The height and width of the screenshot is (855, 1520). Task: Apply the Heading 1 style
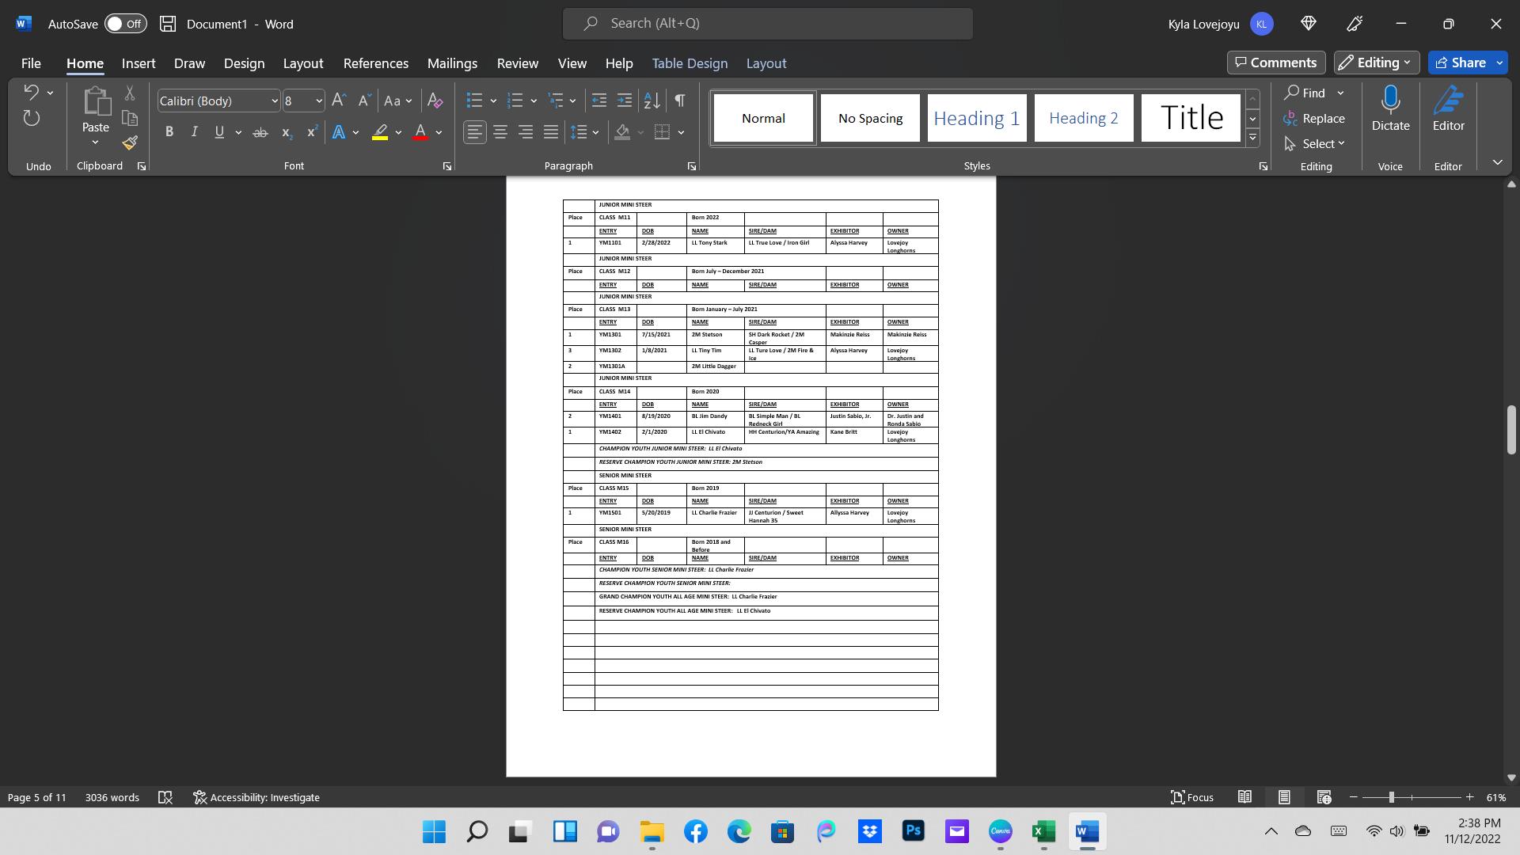[976, 118]
